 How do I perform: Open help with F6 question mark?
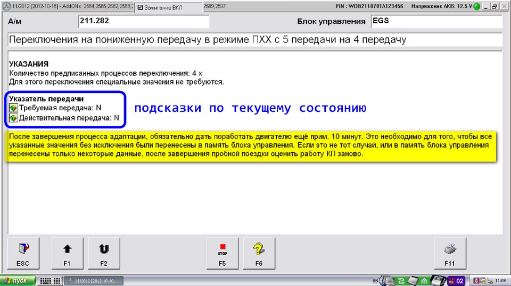click(259, 254)
